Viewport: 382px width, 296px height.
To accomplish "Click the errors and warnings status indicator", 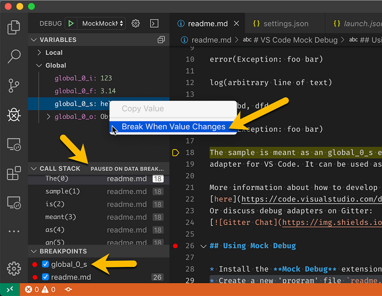I will [39, 289].
